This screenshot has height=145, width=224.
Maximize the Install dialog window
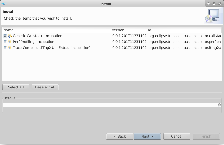[214, 4]
